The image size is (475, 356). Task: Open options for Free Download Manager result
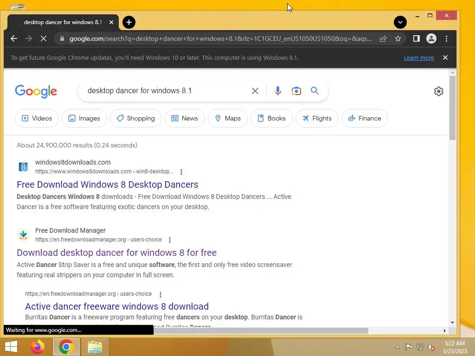point(170,240)
